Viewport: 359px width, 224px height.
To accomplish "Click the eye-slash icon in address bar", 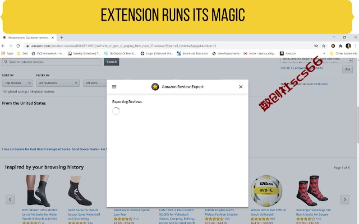I will coord(316,46).
